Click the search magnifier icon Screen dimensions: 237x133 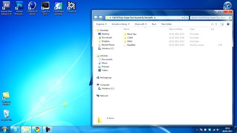click(x=230, y=18)
